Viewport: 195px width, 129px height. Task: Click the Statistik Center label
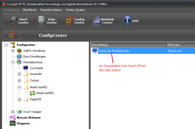pyautogui.click(x=107, y=21)
